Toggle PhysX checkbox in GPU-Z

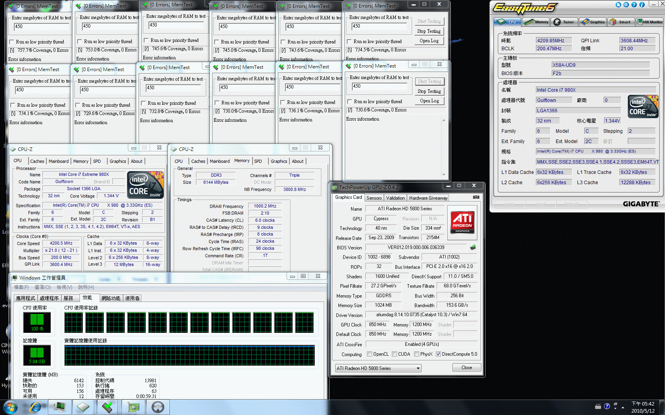coord(416,354)
